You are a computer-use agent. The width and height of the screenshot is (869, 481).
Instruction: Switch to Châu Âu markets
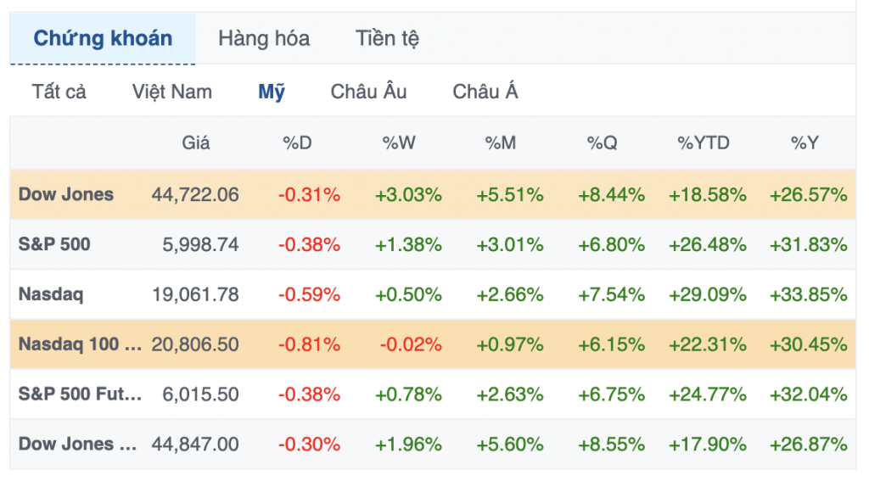[x=369, y=92]
